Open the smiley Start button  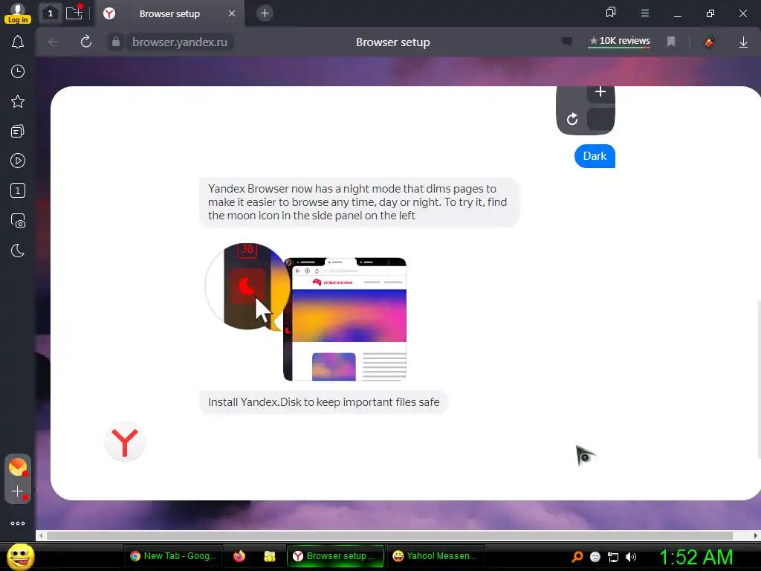click(x=20, y=556)
